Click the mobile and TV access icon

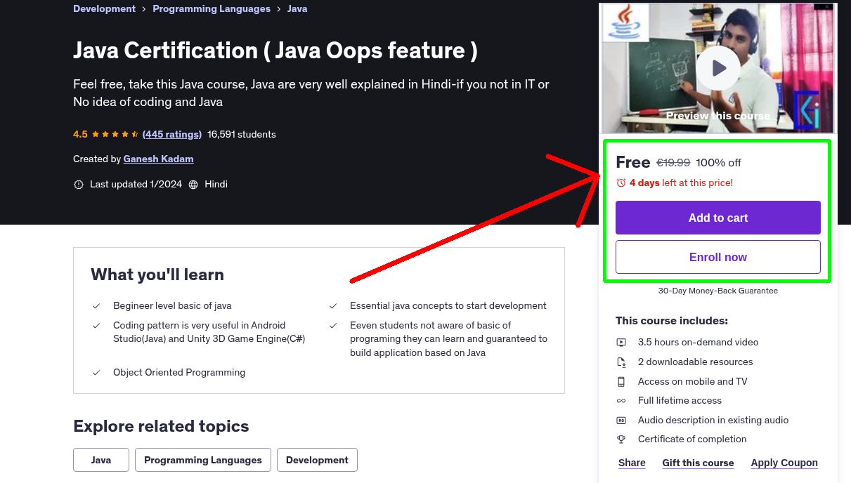coord(621,381)
